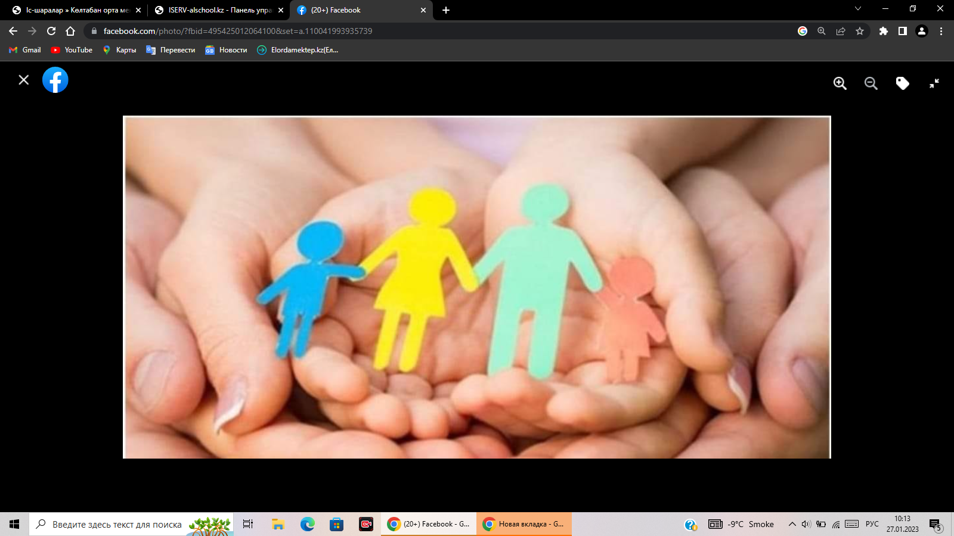Expand the tab search dropdown

tap(857, 9)
